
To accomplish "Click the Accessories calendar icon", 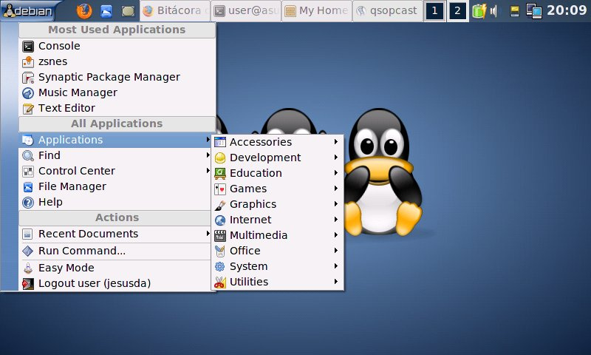I will 220,142.
